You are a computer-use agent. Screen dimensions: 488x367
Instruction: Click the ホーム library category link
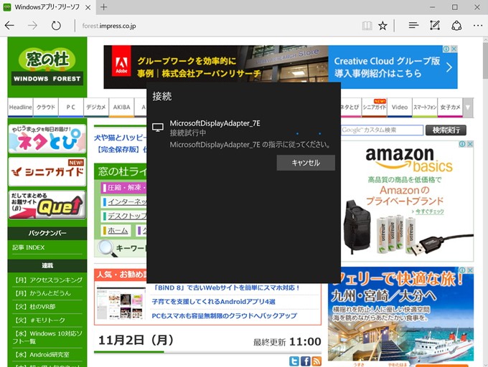pos(118,231)
